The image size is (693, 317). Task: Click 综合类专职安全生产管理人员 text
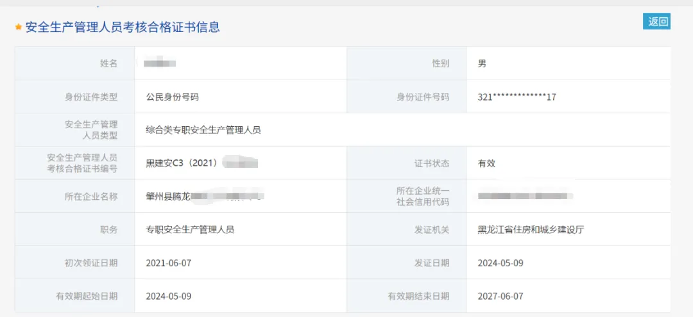(x=203, y=130)
